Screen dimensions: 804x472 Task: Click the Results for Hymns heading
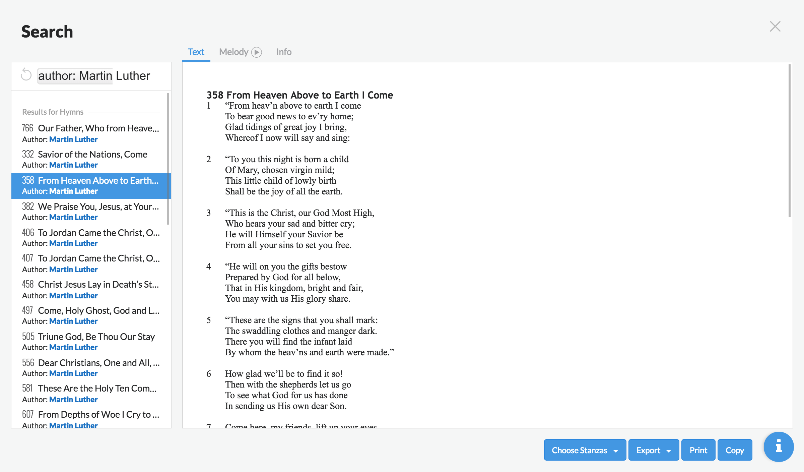click(53, 112)
